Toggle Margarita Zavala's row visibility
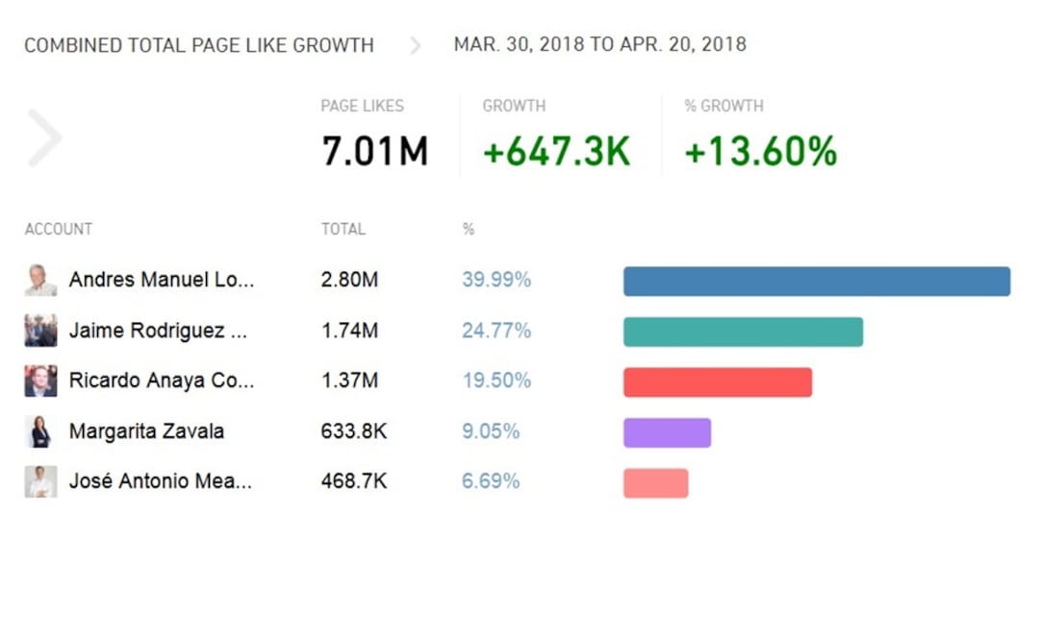Screen dimensions: 1040x640 click(x=144, y=431)
